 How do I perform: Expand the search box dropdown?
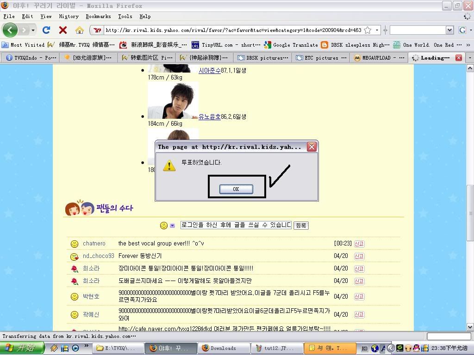pos(449,30)
